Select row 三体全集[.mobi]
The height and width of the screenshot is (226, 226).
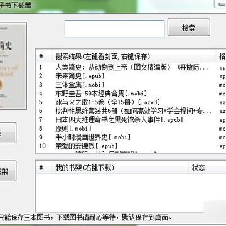(x=131, y=85)
